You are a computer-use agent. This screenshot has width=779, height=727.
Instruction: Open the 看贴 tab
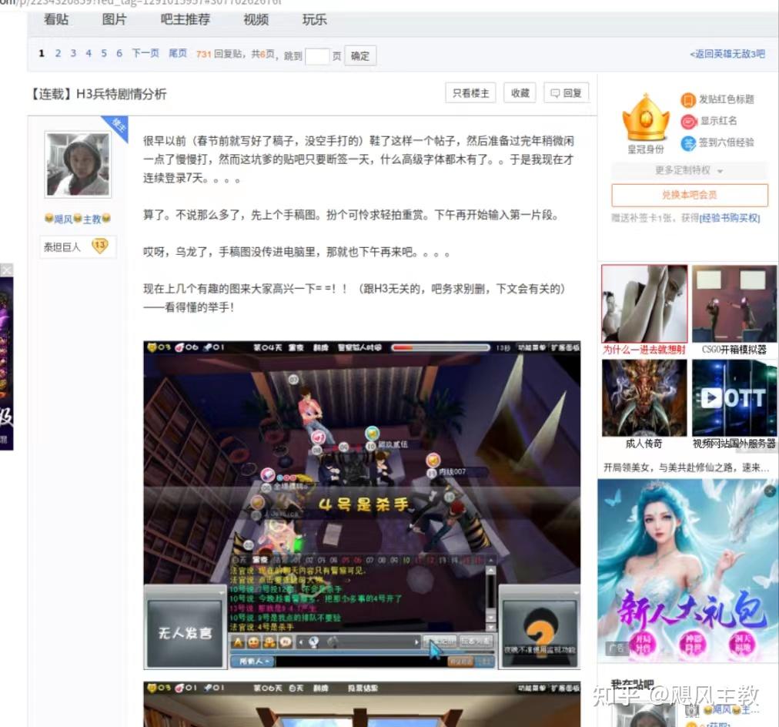(56, 20)
